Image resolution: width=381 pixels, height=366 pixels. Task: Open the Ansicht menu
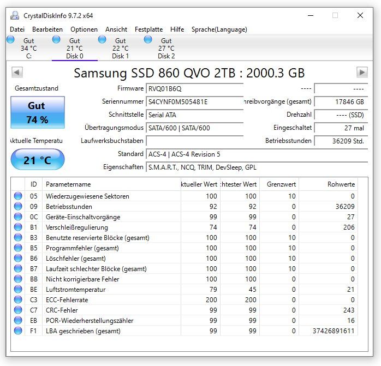pos(116,29)
